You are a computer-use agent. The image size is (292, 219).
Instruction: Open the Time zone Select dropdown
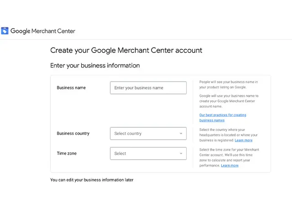coord(148,153)
